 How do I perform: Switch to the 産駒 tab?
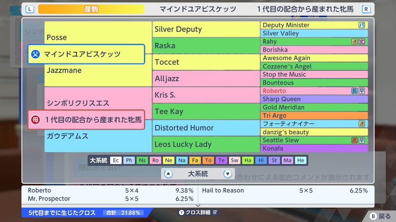(x=91, y=9)
